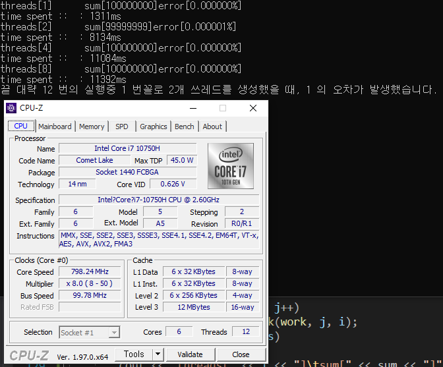
Task: Click the console line threads[2] sum result
Action: point(118,27)
